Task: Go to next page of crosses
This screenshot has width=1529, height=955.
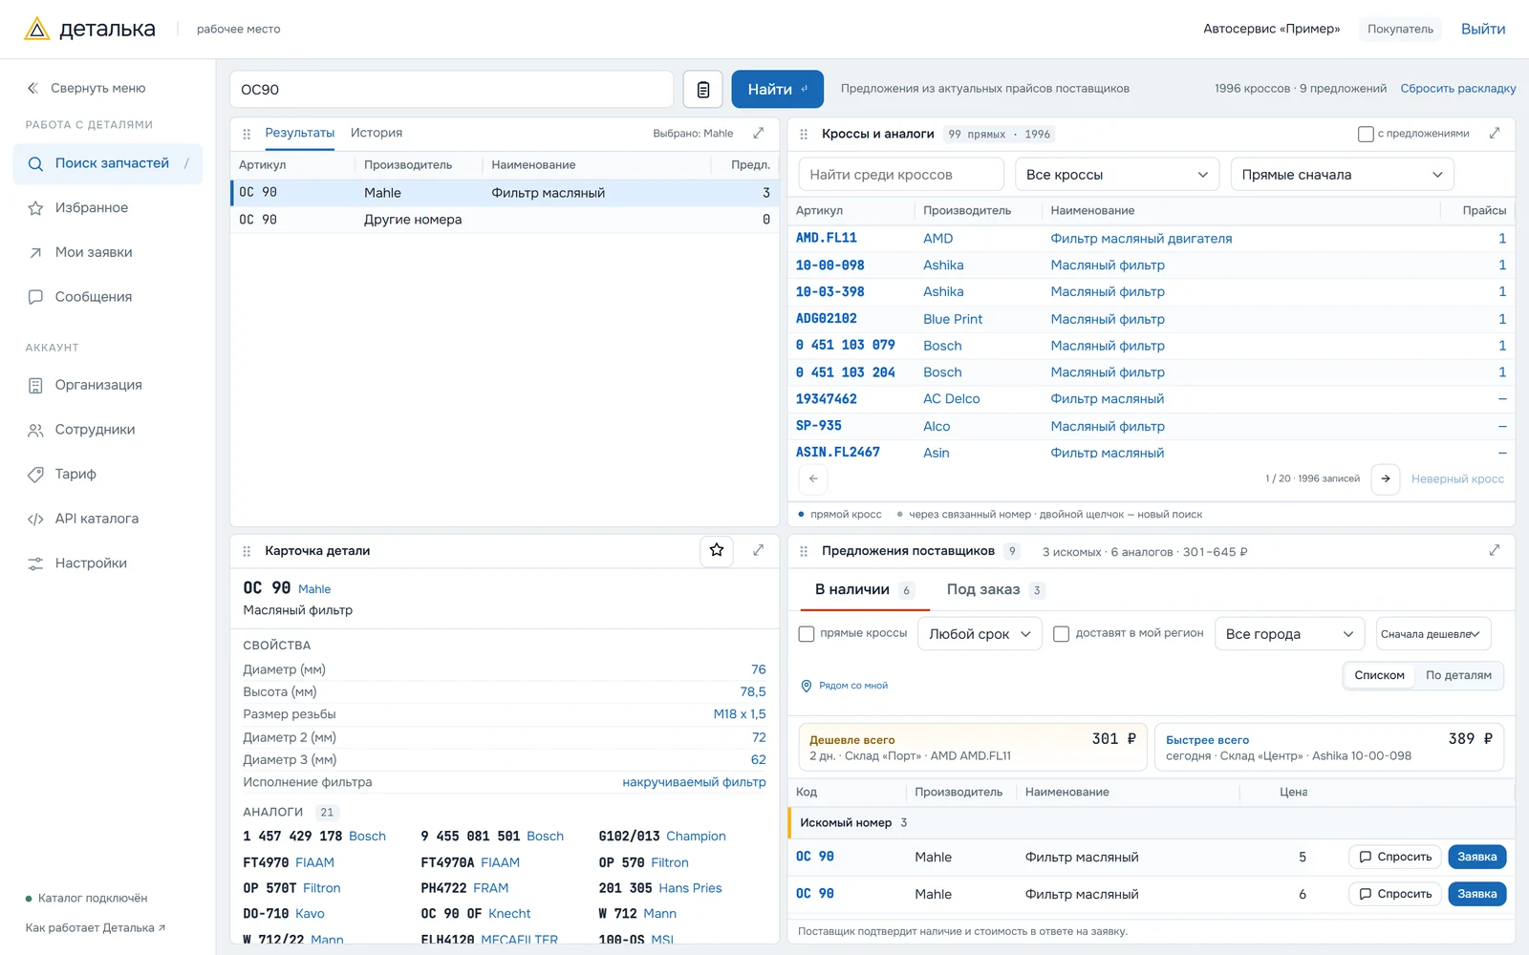Action: pyautogui.click(x=1386, y=478)
